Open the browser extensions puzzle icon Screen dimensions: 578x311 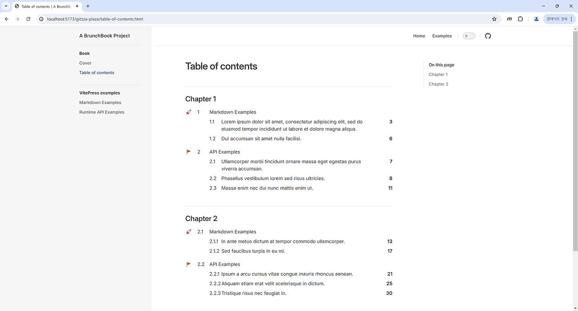520,19
